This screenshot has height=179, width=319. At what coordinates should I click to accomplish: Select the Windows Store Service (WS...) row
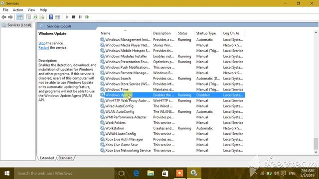click(172, 84)
